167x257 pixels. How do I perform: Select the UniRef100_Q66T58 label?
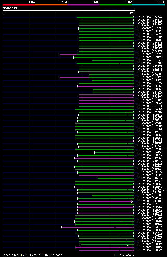[150, 152]
